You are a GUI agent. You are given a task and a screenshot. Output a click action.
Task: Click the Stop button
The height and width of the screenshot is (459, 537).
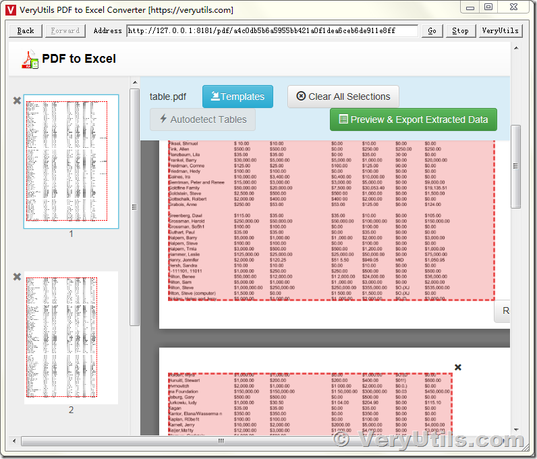coord(460,30)
